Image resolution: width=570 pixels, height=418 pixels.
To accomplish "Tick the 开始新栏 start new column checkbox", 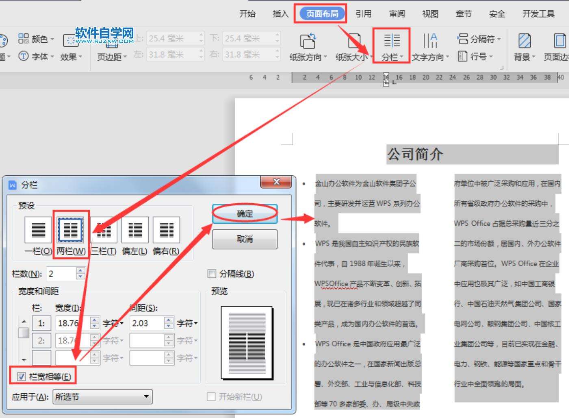I will pos(211,396).
